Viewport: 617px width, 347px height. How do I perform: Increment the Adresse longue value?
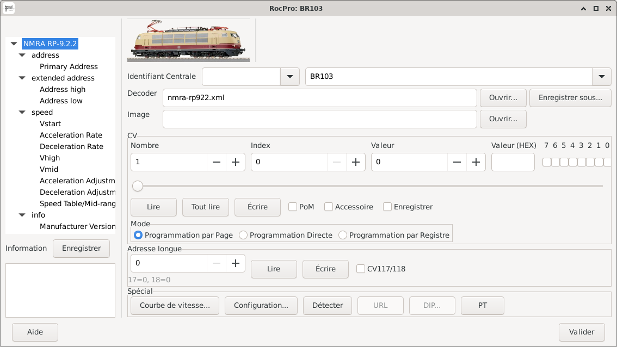click(x=236, y=263)
